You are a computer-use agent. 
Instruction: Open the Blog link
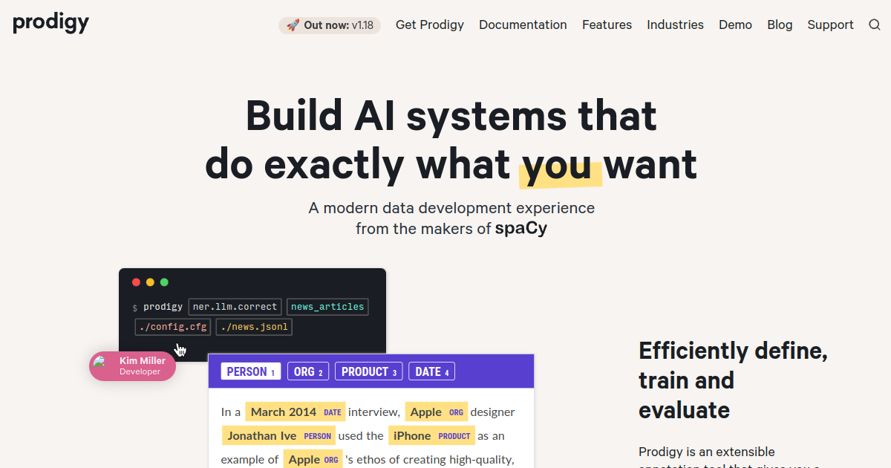(x=780, y=25)
